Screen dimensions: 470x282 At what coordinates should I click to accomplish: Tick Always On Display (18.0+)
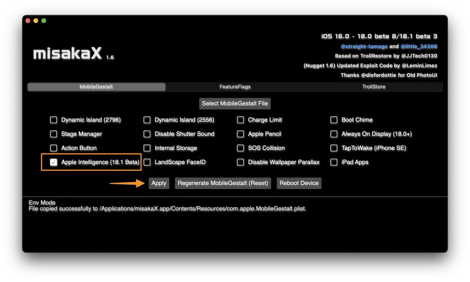[334, 134]
